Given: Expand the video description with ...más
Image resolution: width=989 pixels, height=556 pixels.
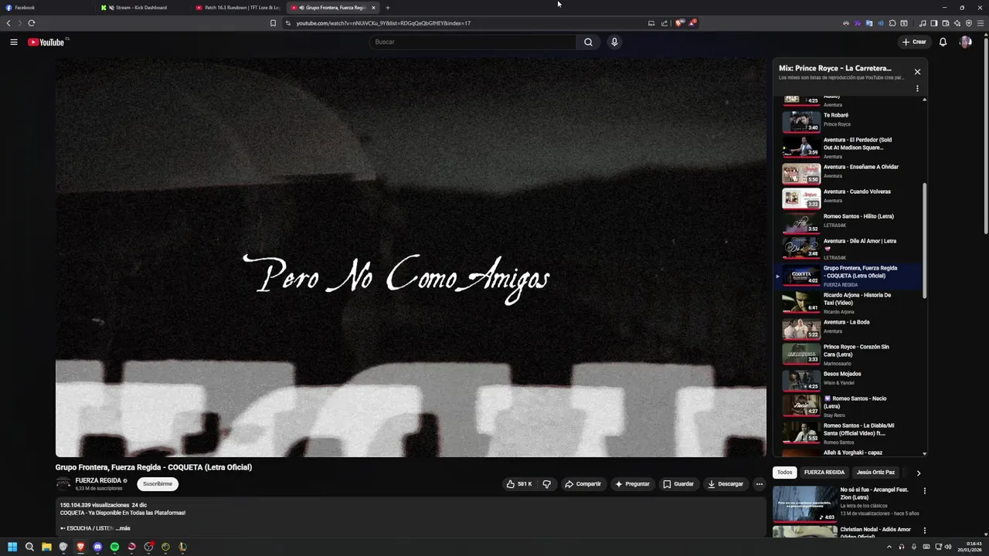Looking at the screenshot, I should (123, 528).
